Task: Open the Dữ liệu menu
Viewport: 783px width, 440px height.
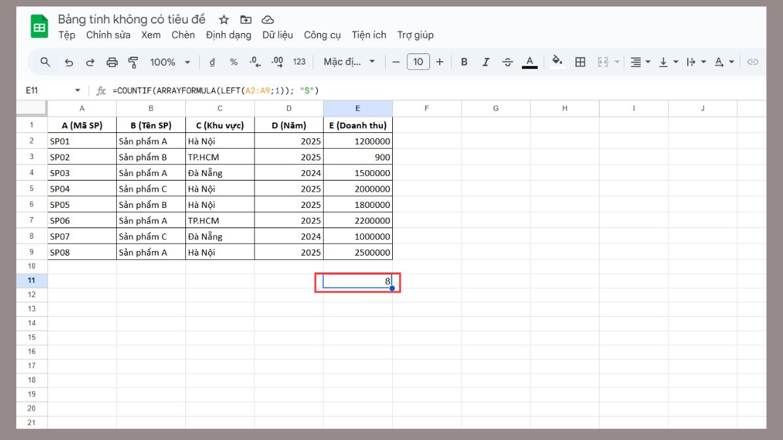Action: pyautogui.click(x=278, y=35)
